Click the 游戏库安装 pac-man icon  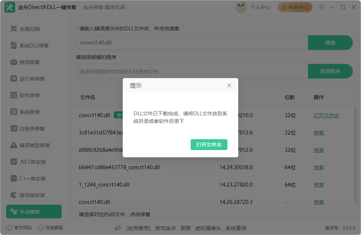point(14,195)
